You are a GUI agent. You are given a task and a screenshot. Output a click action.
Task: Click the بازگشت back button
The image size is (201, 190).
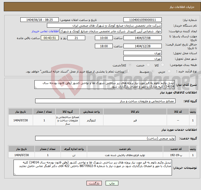[94, 183]
